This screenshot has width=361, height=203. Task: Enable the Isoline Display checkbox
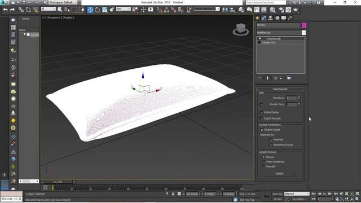click(261, 112)
